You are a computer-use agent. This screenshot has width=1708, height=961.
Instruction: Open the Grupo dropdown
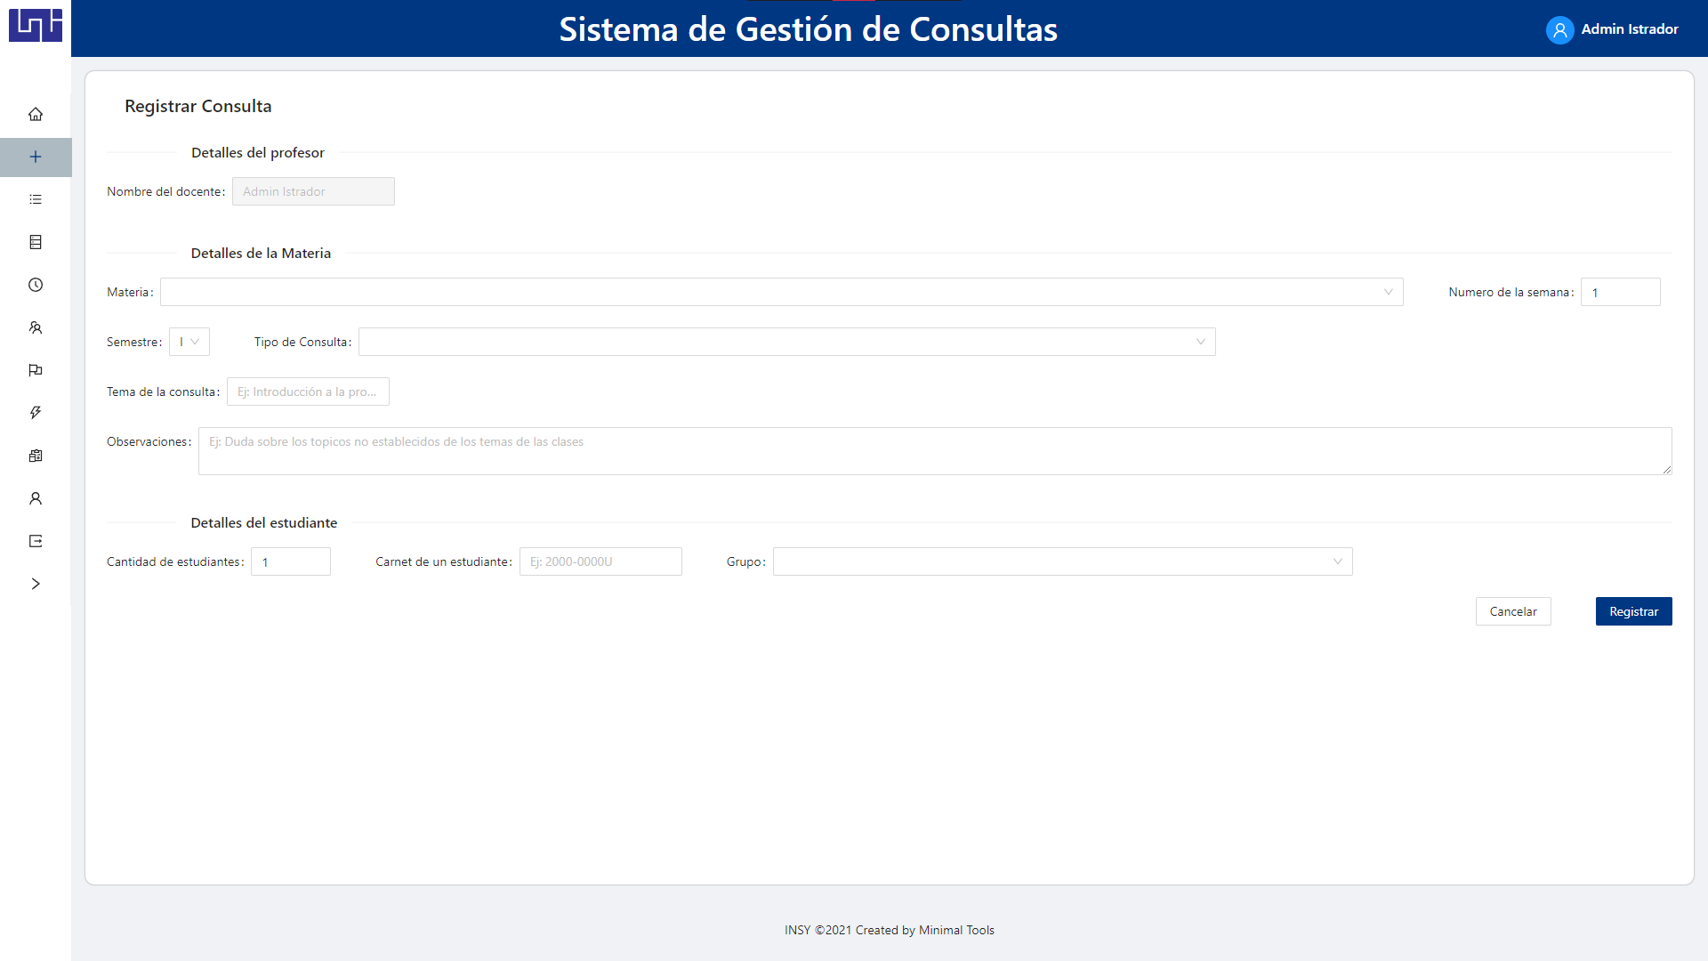(x=1062, y=561)
